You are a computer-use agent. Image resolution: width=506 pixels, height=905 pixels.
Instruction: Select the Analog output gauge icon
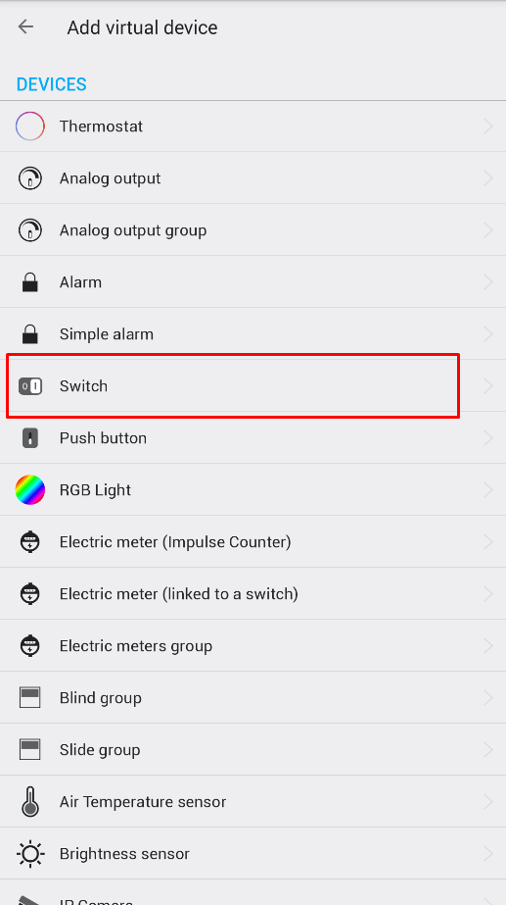click(x=30, y=178)
